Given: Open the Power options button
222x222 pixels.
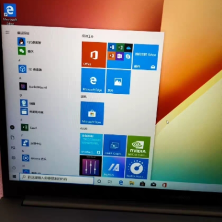Looking at the screenshot, I should tap(14, 168).
